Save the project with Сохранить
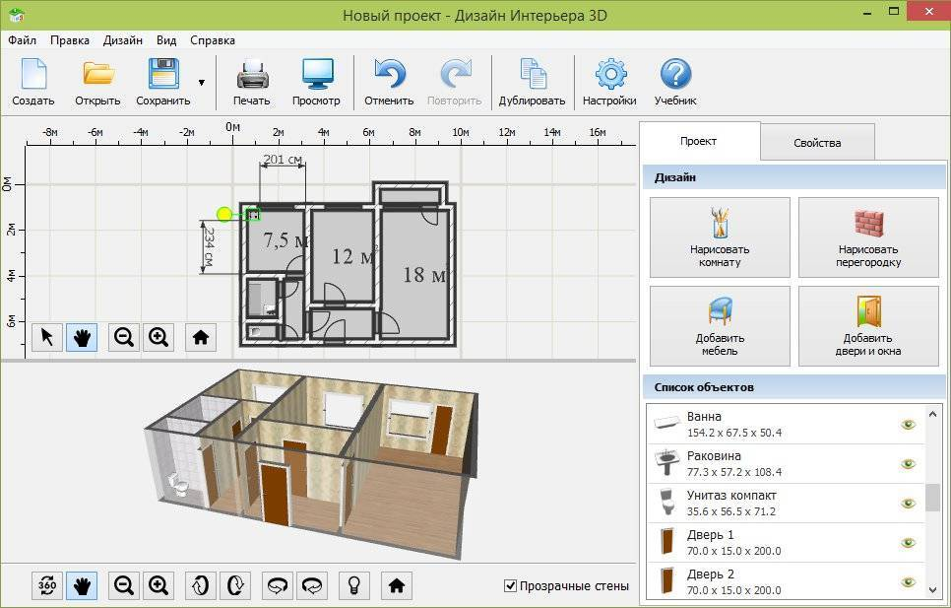 [x=163, y=83]
